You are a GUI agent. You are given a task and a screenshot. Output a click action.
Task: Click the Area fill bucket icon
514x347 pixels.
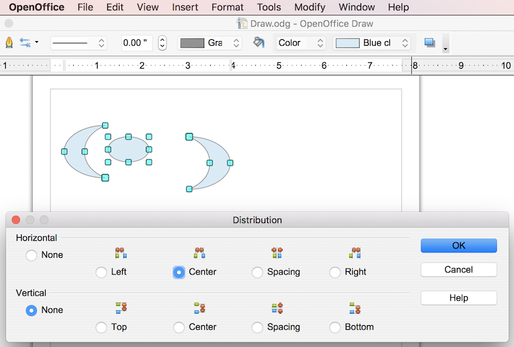(259, 42)
